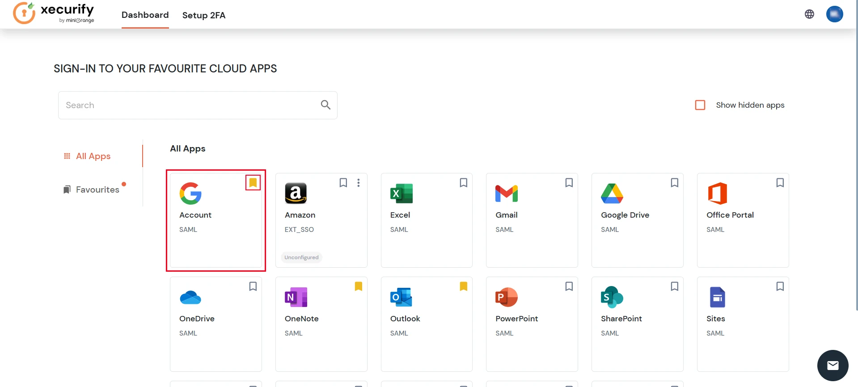Image resolution: width=858 pixels, height=387 pixels.
Task: Bookmark the OneDrive app
Action: (x=253, y=286)
